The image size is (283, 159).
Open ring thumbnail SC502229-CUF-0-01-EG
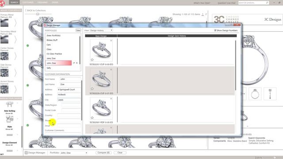click(101, 79)
